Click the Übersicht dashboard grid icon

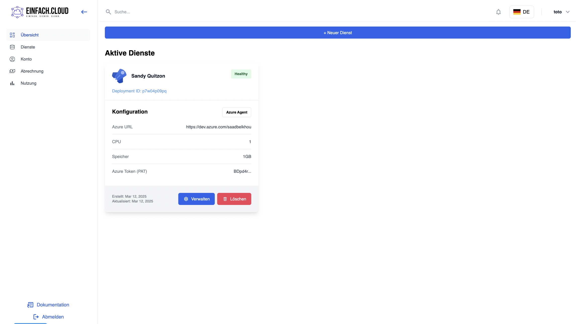coord(12,35)
